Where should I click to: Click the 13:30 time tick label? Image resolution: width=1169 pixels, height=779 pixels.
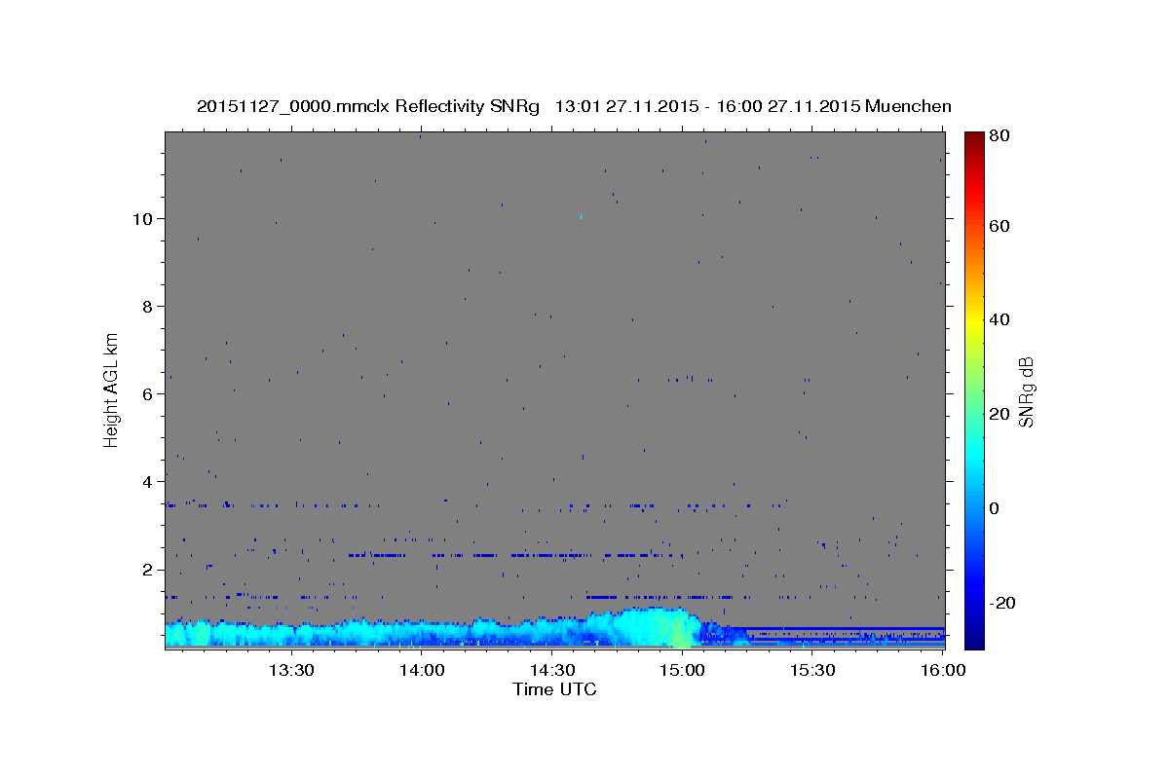pyautogui.click(x=290, y=671)
